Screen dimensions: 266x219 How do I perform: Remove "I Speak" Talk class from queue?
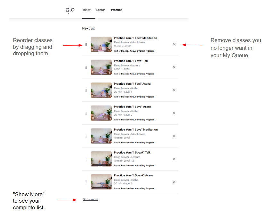(174, 159)
